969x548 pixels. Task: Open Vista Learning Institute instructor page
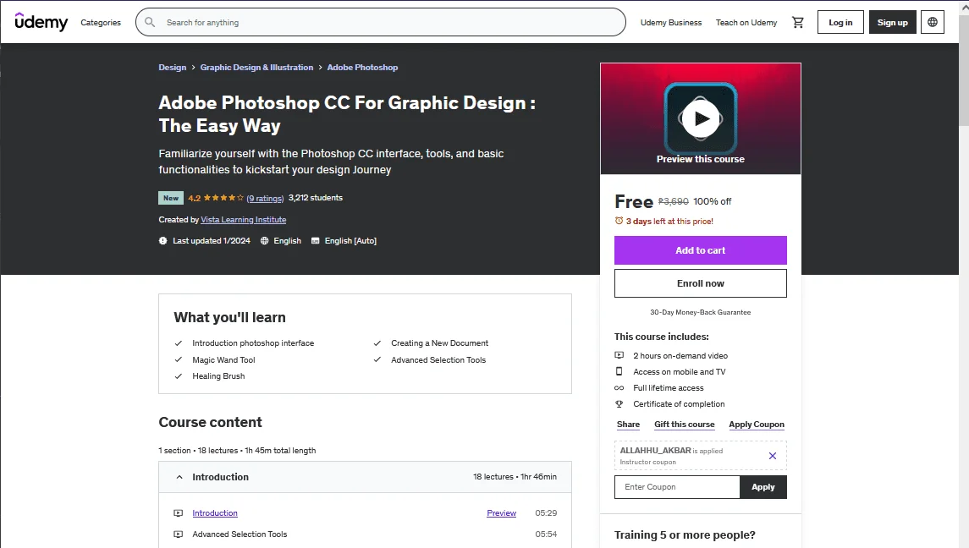[244, 219]
